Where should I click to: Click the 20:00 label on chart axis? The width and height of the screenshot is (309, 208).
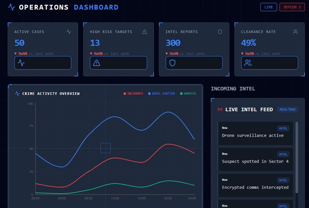pyautogui.click(x=168, y=198)
